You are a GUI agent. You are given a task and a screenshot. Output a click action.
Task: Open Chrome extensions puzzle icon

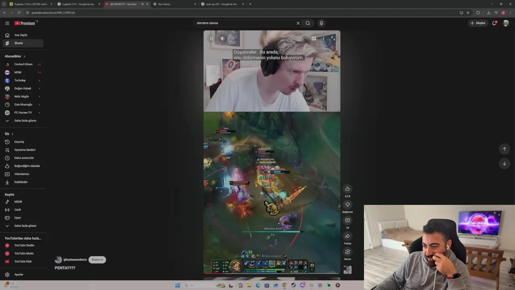click(x=478, y=12)
